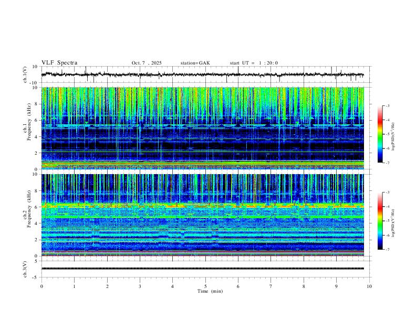The height and width of the screenshot is (321, 416).
Task: Click time axis tick label '10' at the right end
Action: click(x=369, y=286)
